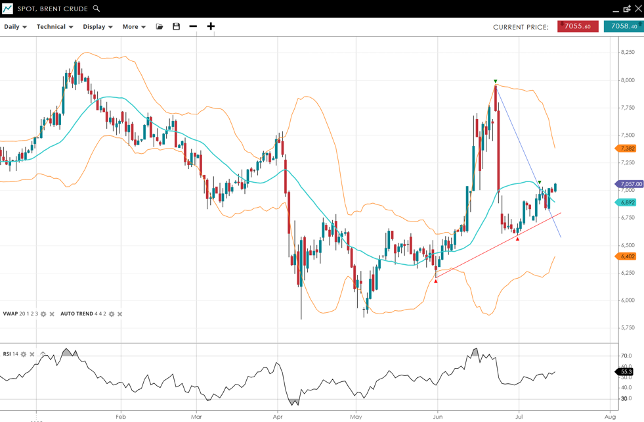
Task: Remove the VWAP indicator
Action: 53,314
